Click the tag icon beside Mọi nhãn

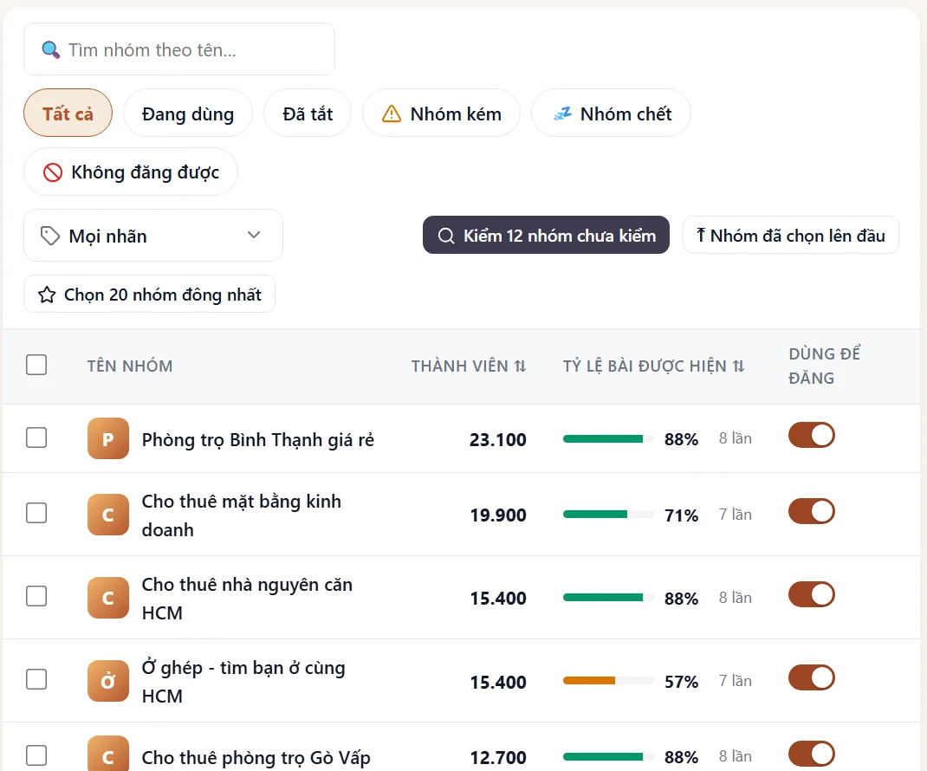point(49,236)
